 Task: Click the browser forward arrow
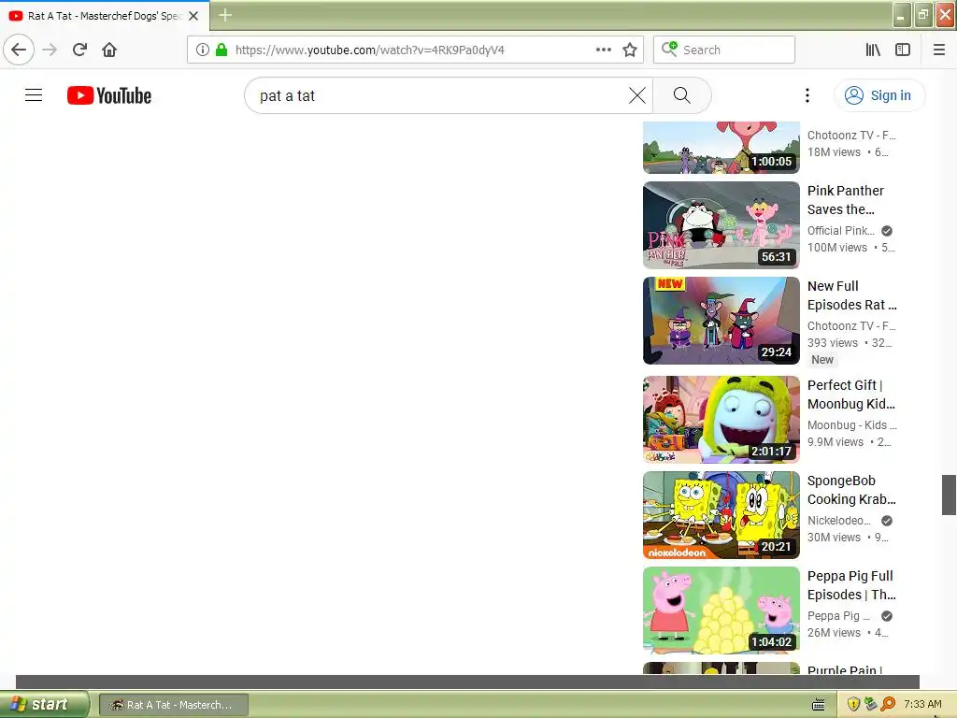tap(50, 50)
